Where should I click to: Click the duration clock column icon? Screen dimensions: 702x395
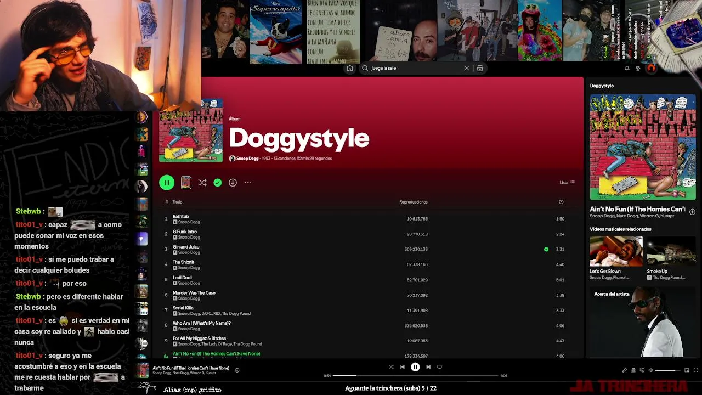[561, 202]
